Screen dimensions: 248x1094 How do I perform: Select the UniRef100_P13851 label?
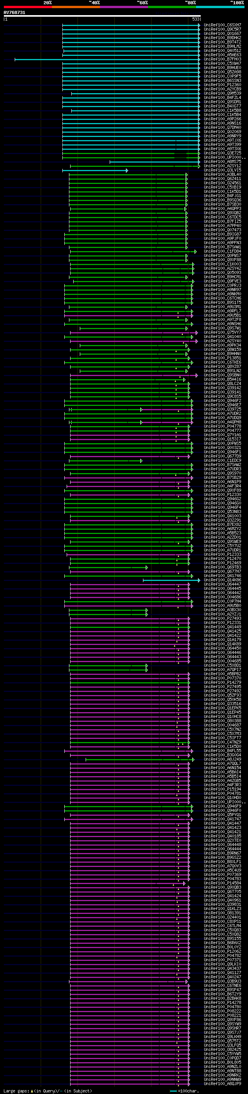click(x=222, y=358)
